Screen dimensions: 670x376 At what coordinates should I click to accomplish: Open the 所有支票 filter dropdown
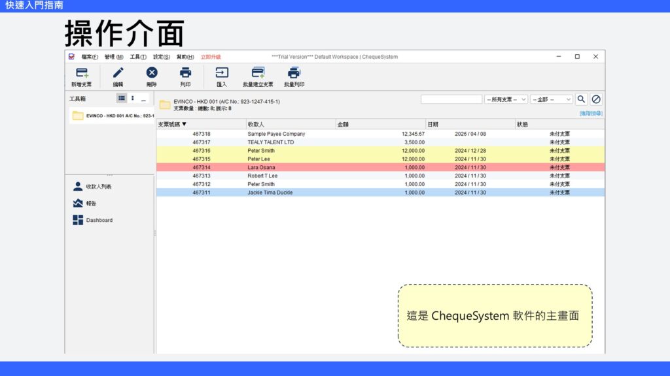tap(506, 99)
